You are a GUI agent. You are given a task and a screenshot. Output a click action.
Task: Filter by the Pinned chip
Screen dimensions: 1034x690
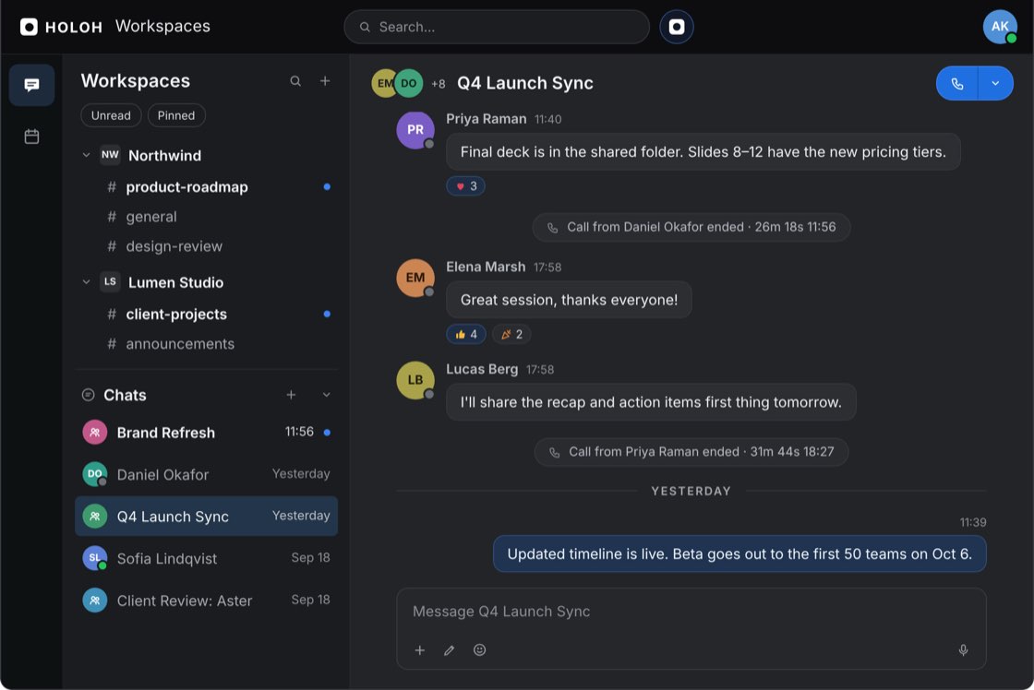point(176,115)
